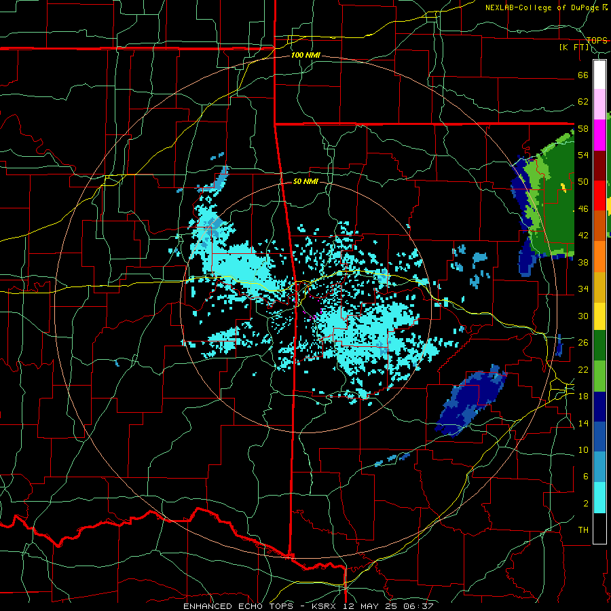The width and height of the screenshot is (611, 611).
Task: Click the legend value '2'
Action: tap(585, 504)
